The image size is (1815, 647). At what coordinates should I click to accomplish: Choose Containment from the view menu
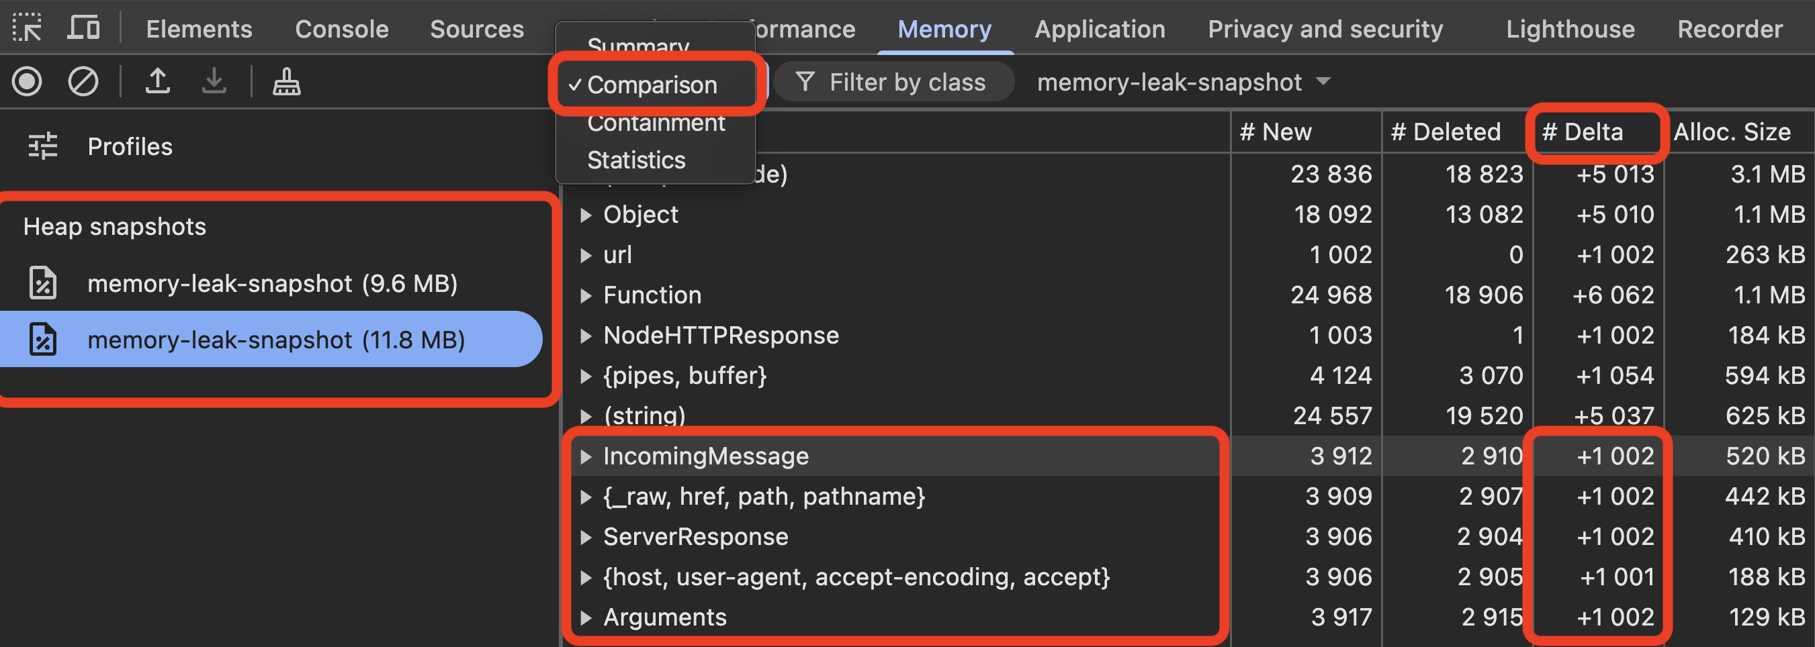[656, 123]
